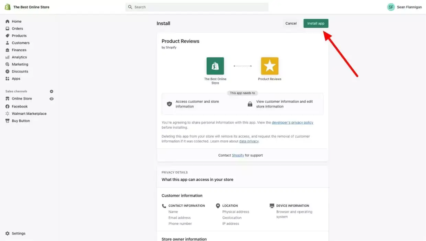Click the Physical address entry
The height and width of the screenshot is (241, 426).
click(236, 212)
